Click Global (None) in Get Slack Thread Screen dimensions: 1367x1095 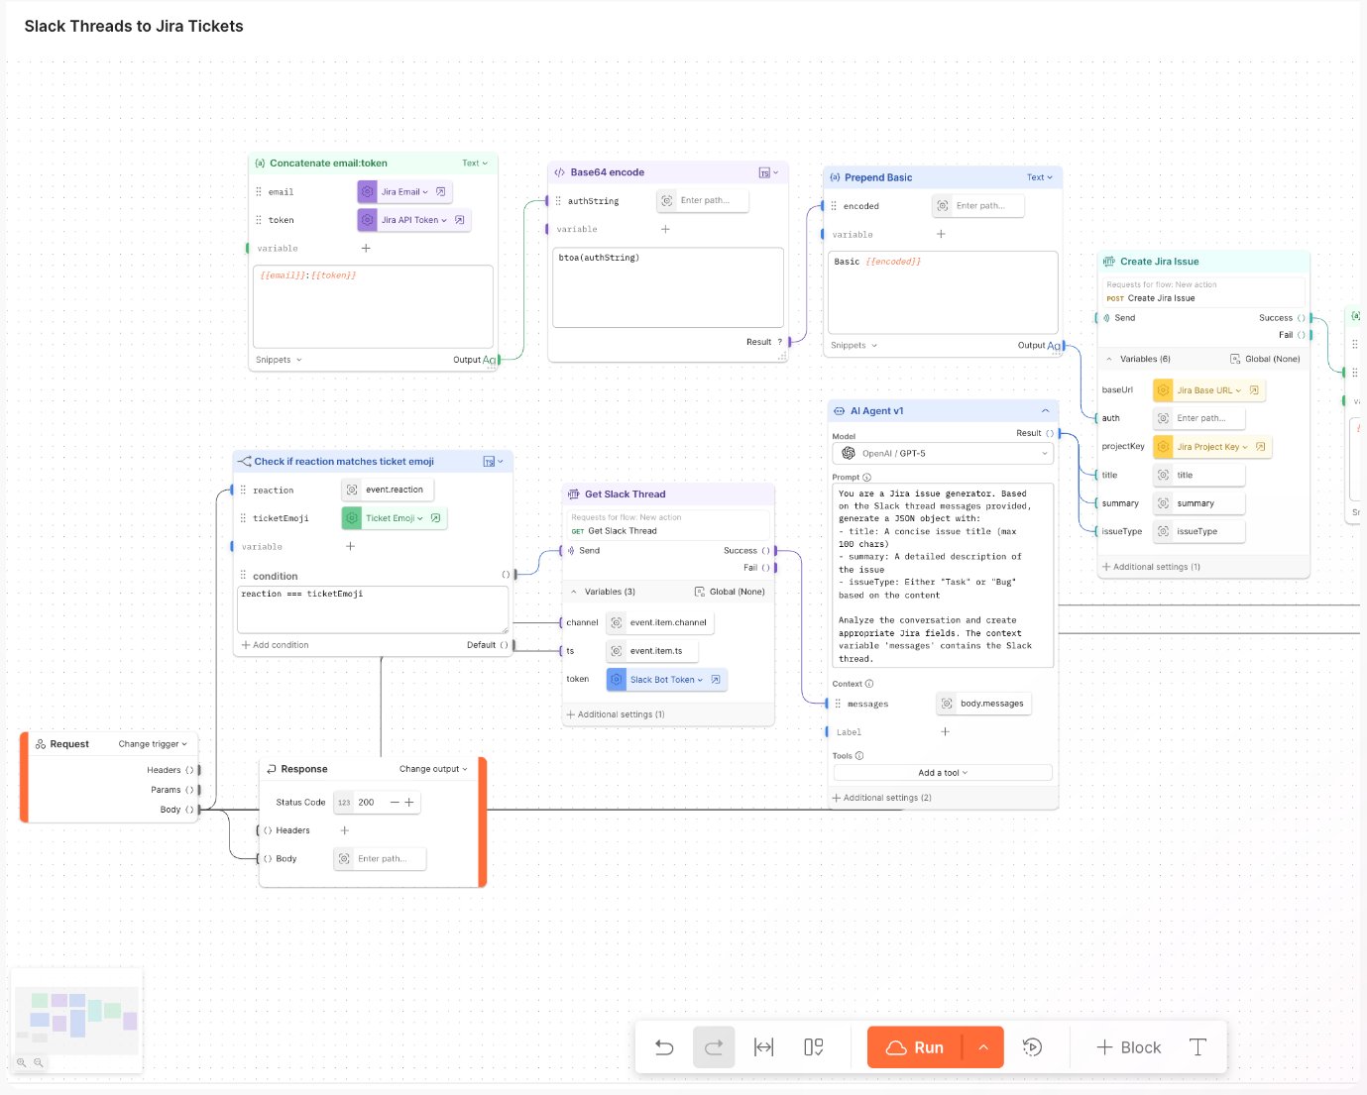pos(730,592)
